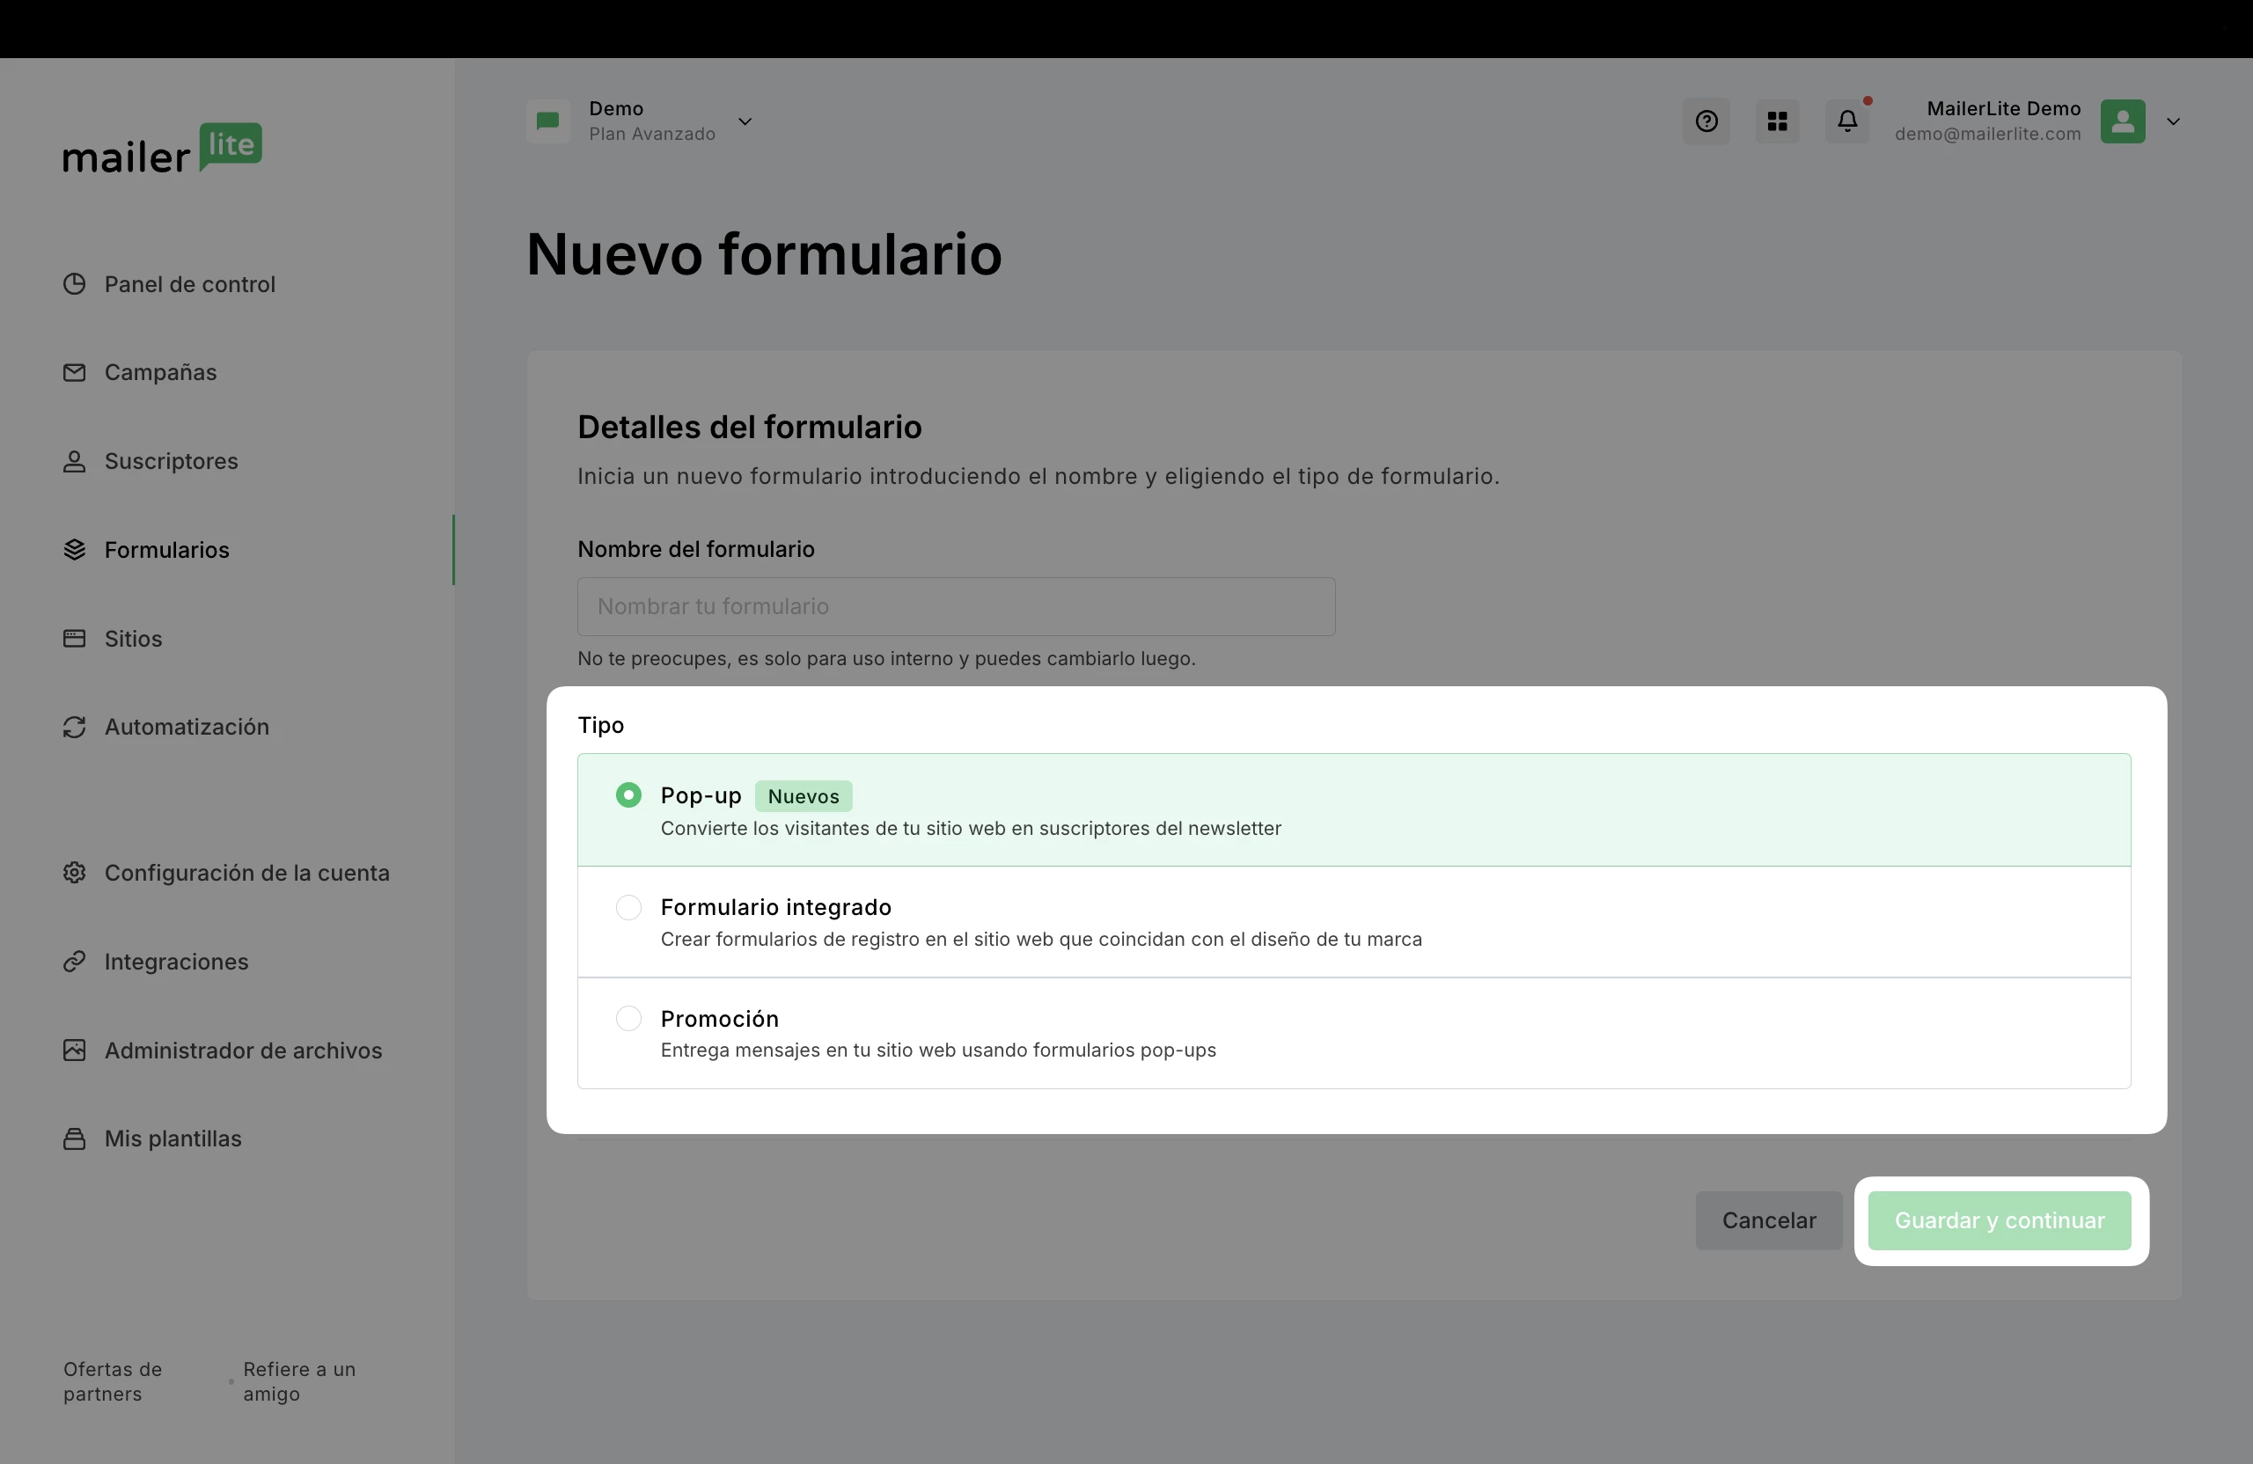Screen dimensions: 2253x1464
Task: Select the Pop-up radio button
Action: [628, 795]
